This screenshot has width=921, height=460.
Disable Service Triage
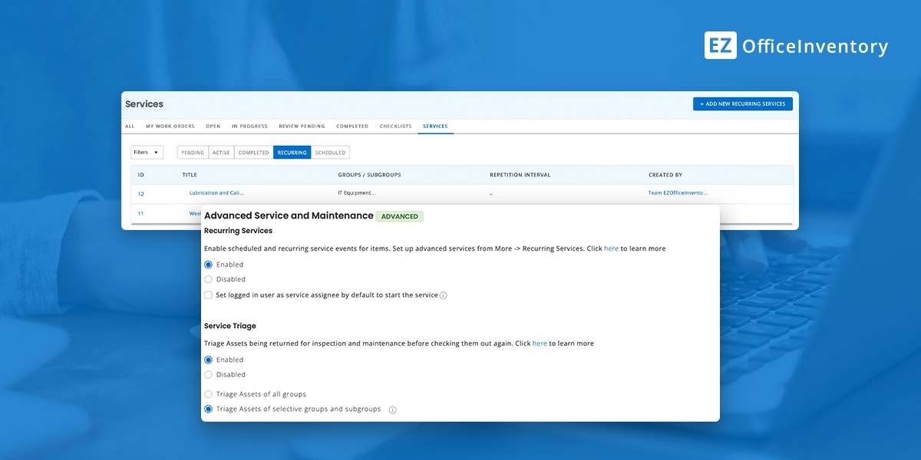coord(208,374)
